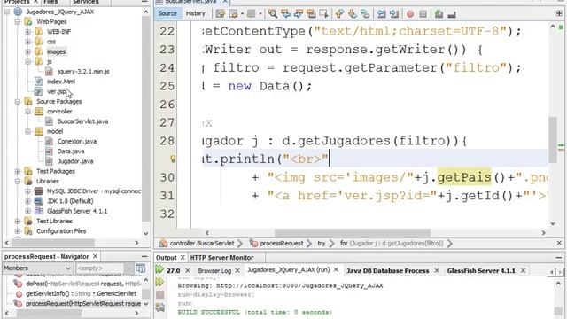The height and width of the screenshot is (319, 567).
Task: Click green Re-run arrows in Output
Action: tap(159, 269)
